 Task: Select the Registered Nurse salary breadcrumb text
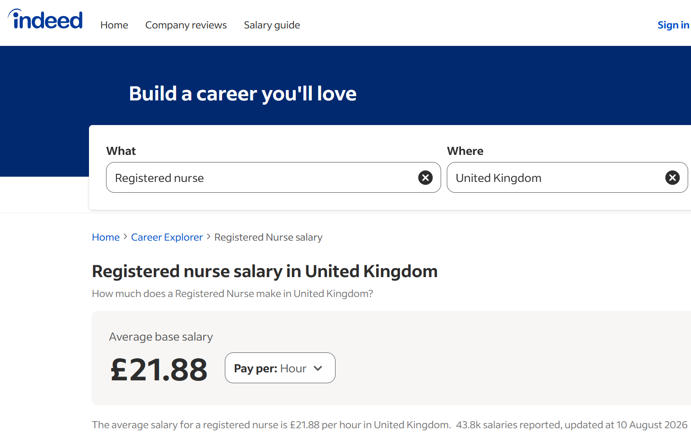pyautogui.click(x=268, y=237)
